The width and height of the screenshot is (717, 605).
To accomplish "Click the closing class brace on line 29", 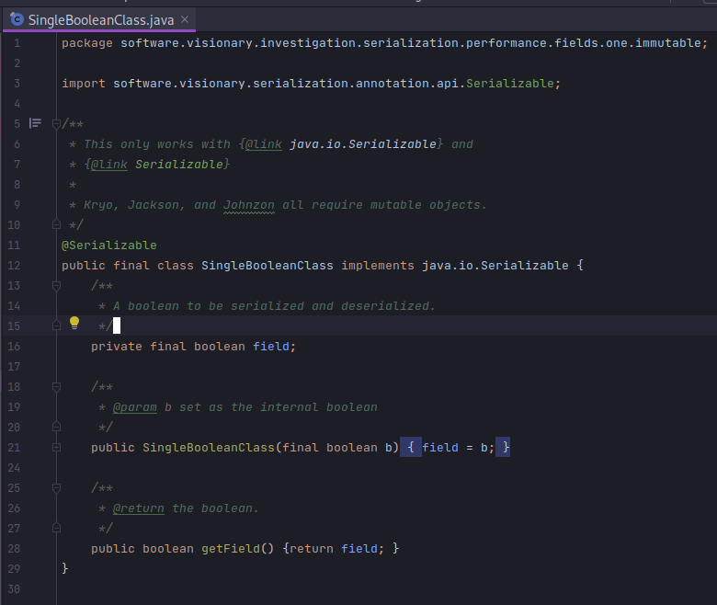I will tap(65, 568).
